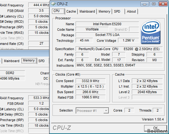Click the Bus Speed value 266.6 MHz
The height and width of the screenshot is (134, 169).
pos(90,92)
